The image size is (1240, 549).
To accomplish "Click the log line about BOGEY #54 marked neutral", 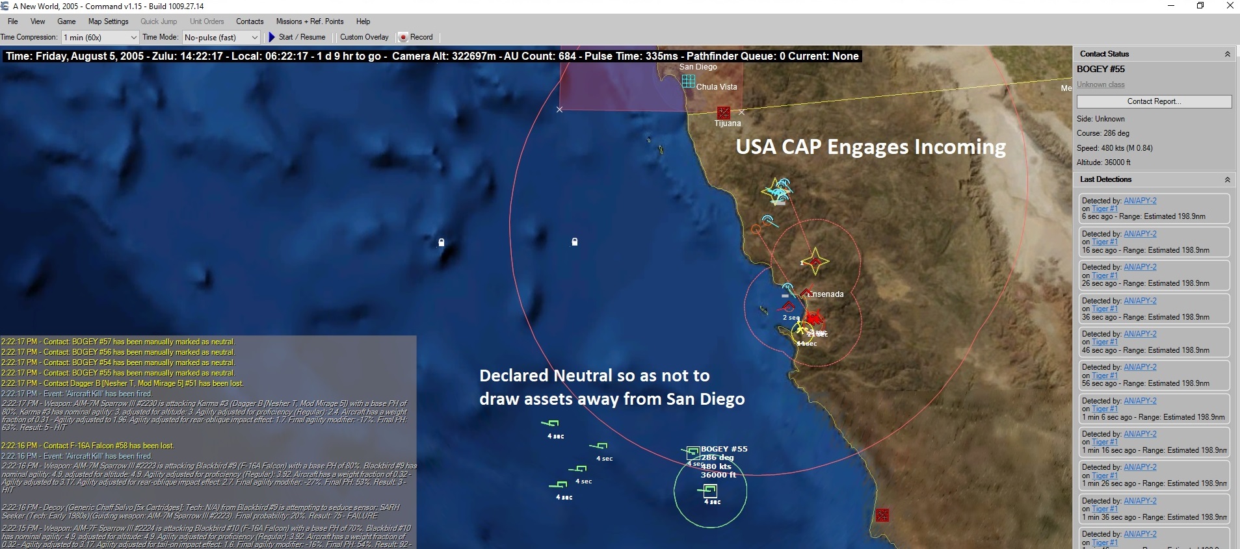I will 118,363.
